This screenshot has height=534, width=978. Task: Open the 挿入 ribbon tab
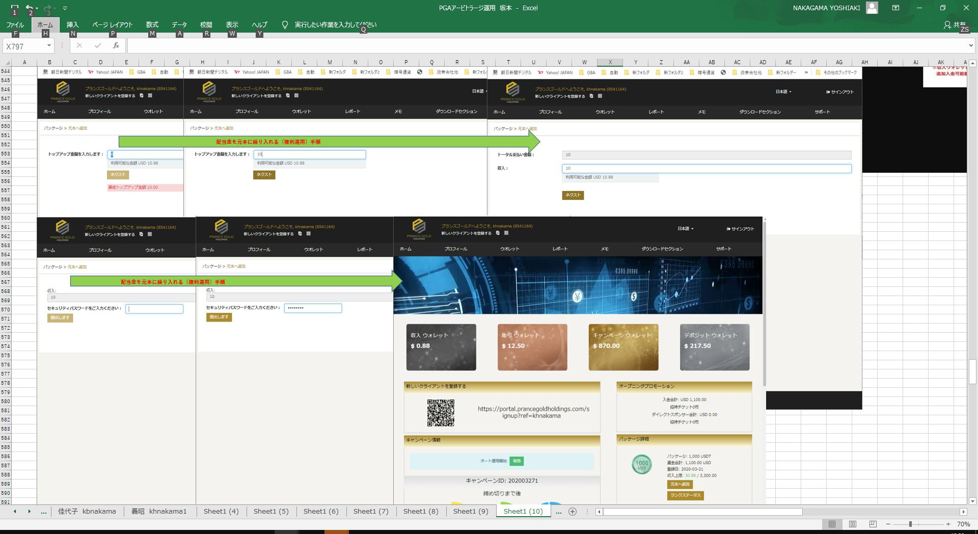tap(73, 24)
